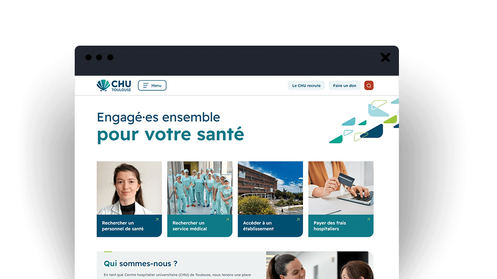Close the mockup window with the X
The width and height of the screenshot is (497, 279).
click(385, 57)
